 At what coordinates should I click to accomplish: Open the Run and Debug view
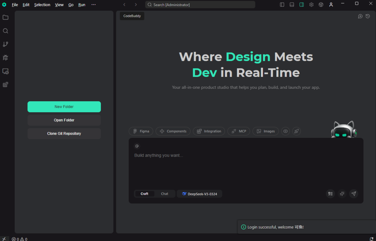[5, 58]
